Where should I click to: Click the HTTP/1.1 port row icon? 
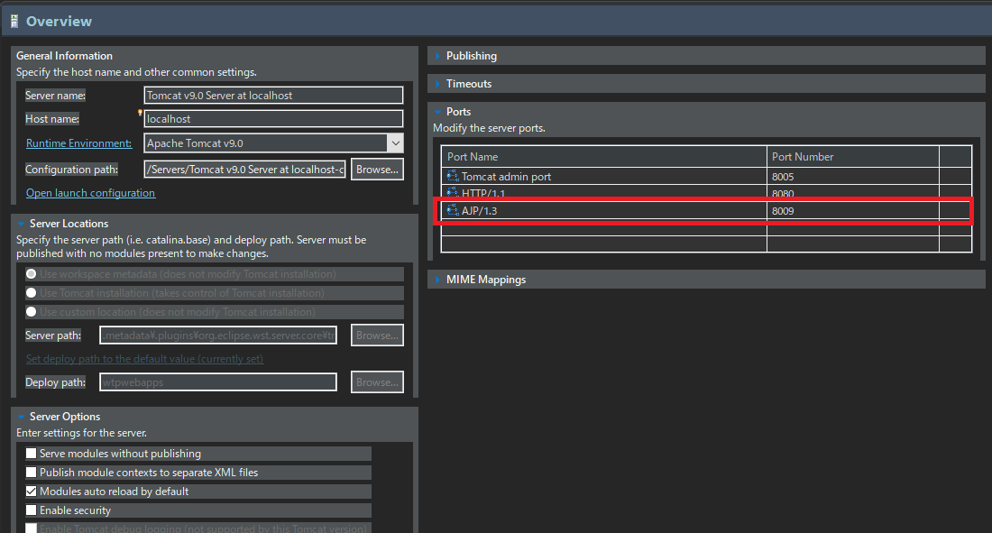453,192
